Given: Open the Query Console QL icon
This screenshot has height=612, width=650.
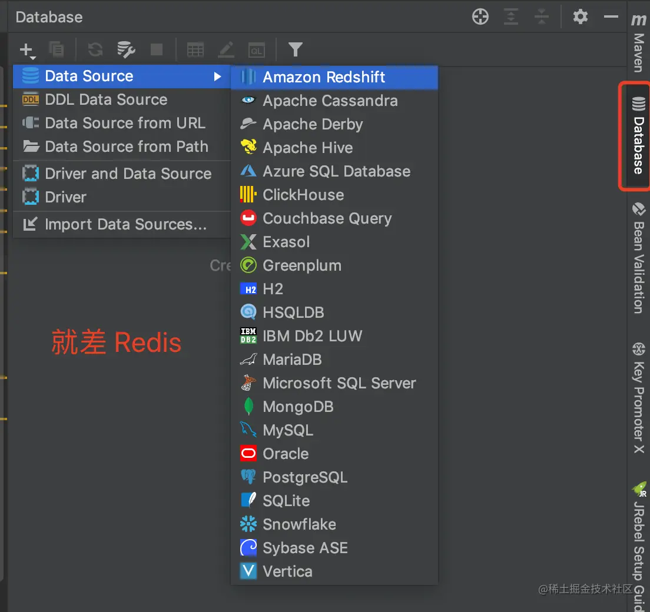Looking at the screenshot, I should (257, 50).
